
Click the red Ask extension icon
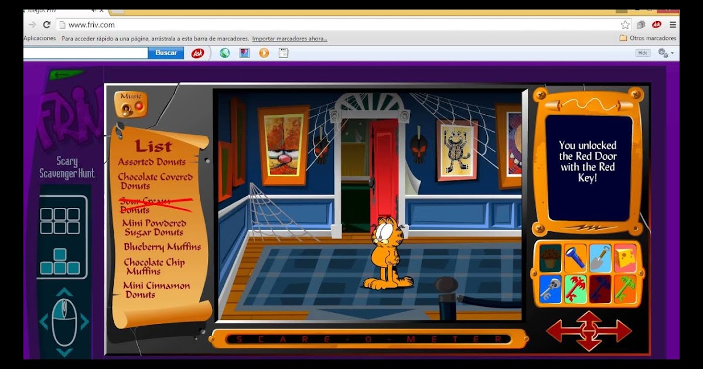[657, 25]
